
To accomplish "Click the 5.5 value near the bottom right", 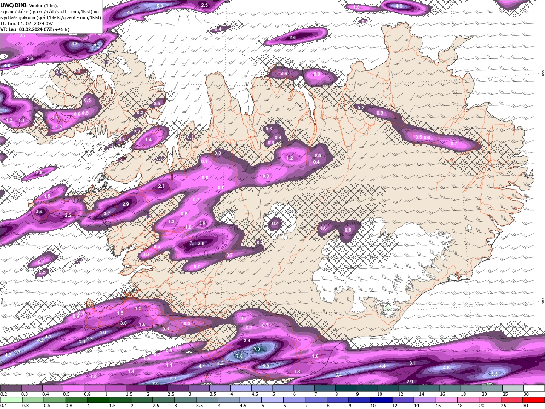I will [x=494, y=374].
